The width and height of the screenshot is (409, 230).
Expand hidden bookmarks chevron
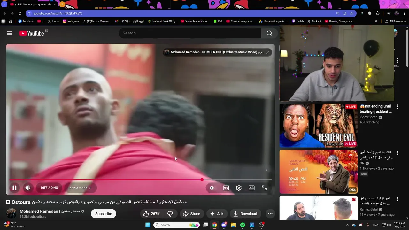tap(376, 21)
